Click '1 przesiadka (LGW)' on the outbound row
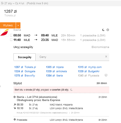Viewport: 121px width, 123px height. point(93,36)
